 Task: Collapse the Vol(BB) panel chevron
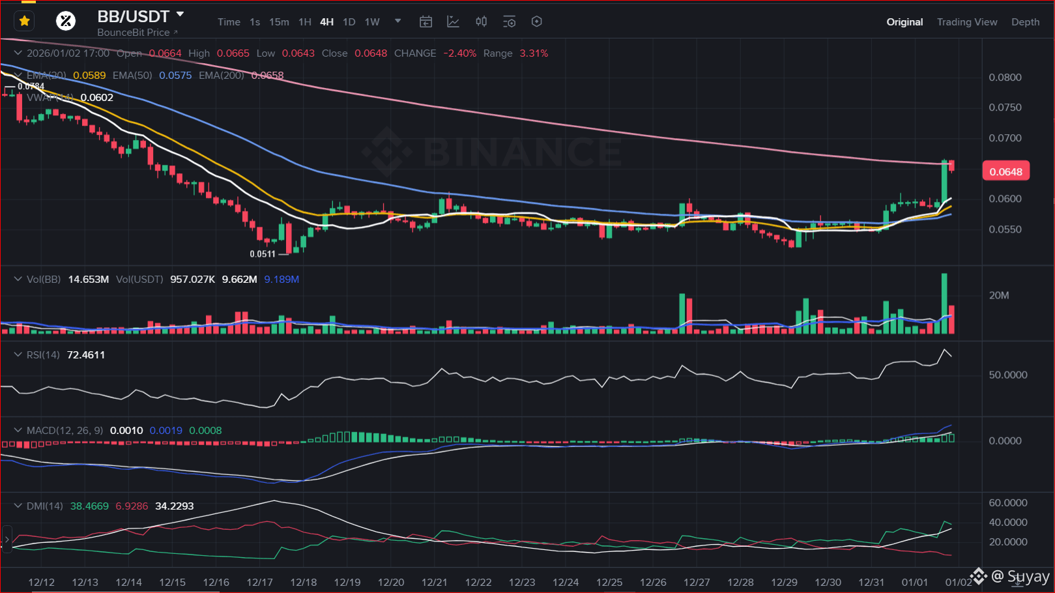click(18, 280)
